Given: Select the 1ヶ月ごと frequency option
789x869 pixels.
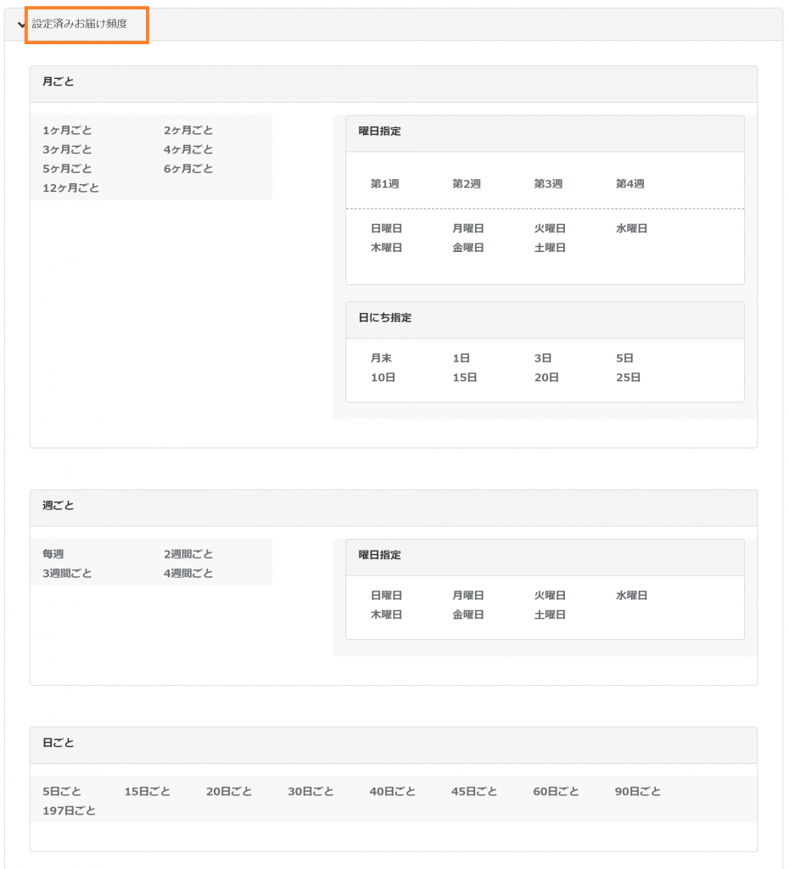Looking at the screenshot, I should (67, 131).
